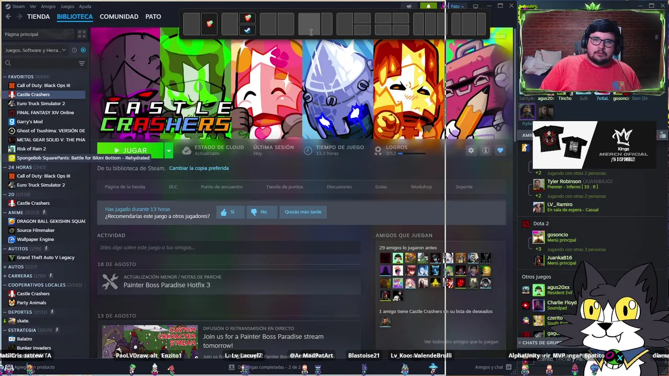Enter Big Picture mode monitor icon

coord(476,6)
